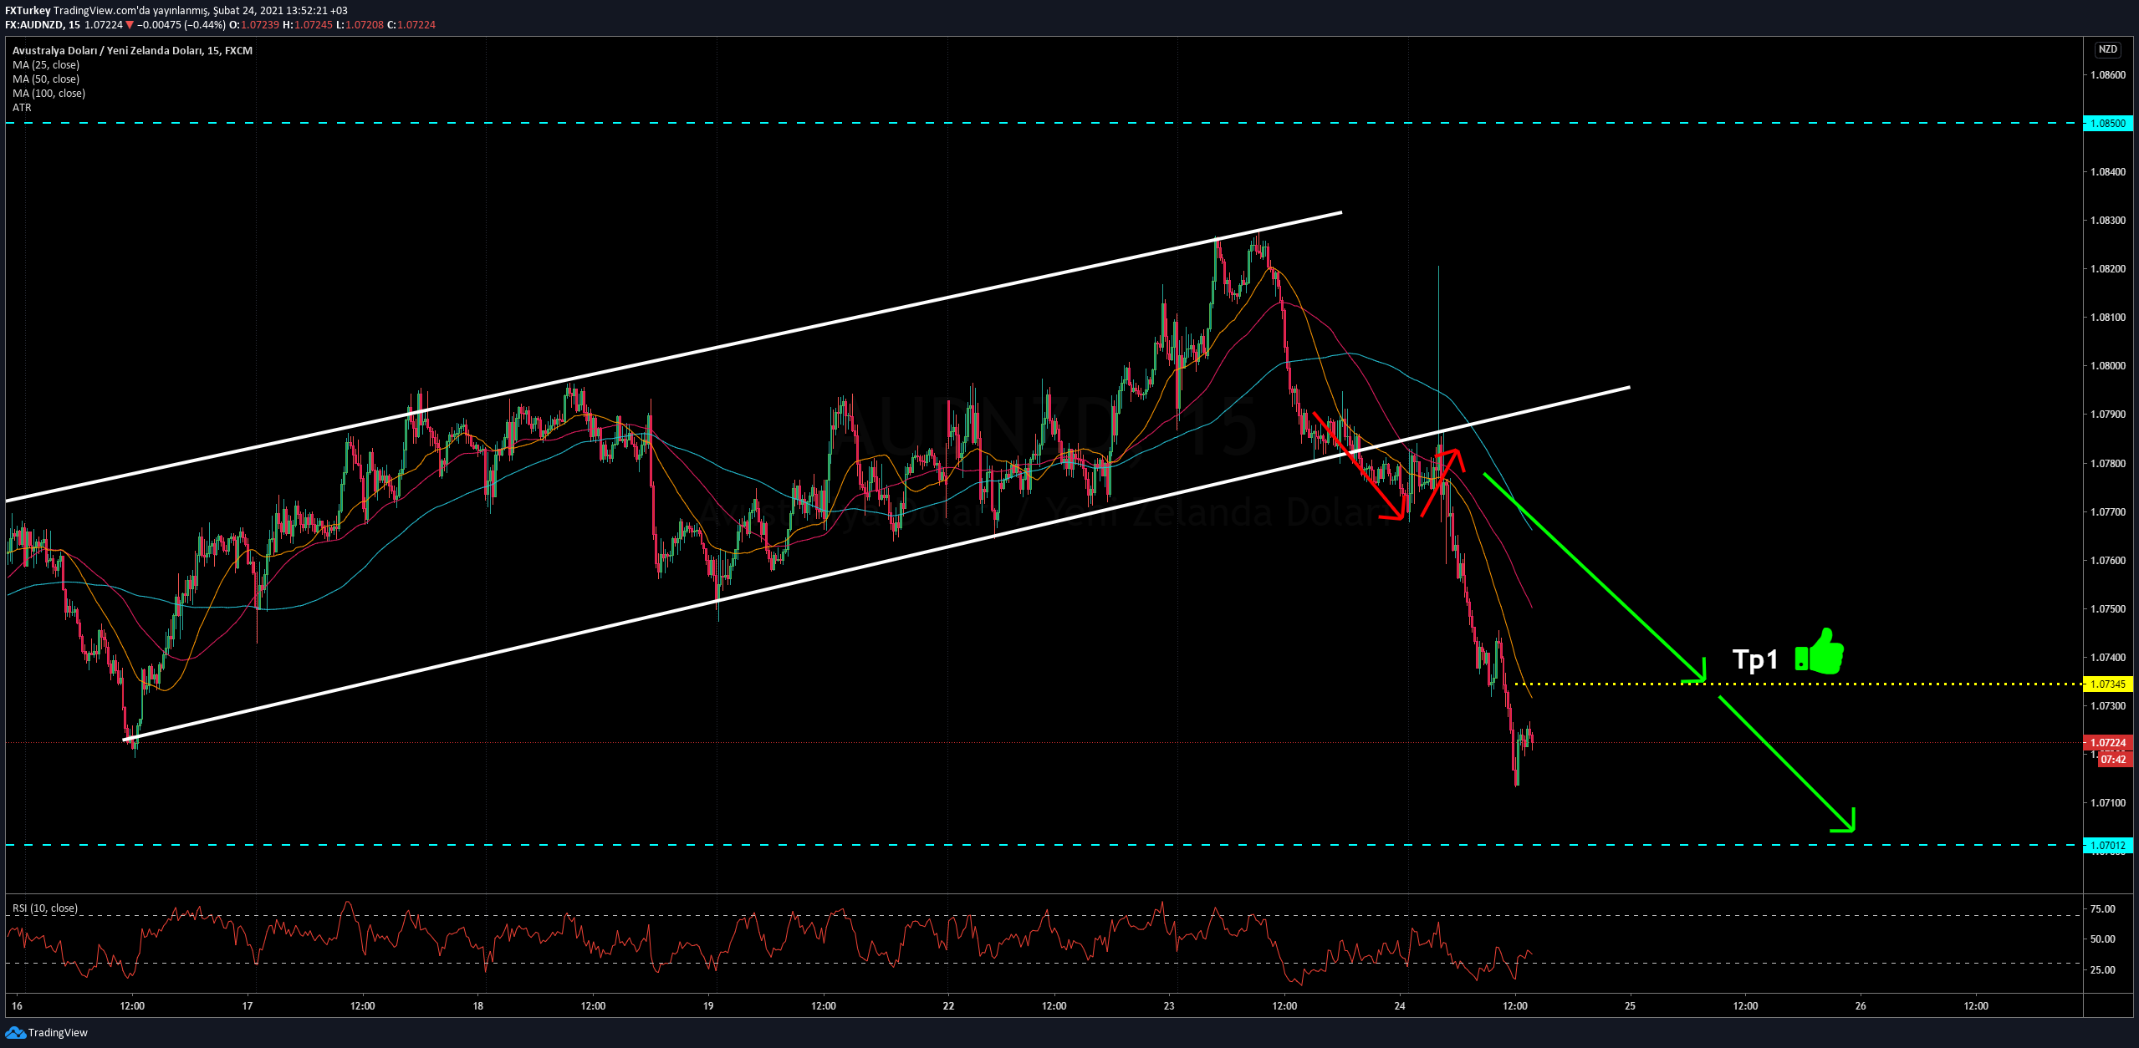Click the C:1.07224 close value in header
The height and width of the screenshot is (1048, 2139).
point(411,24)
